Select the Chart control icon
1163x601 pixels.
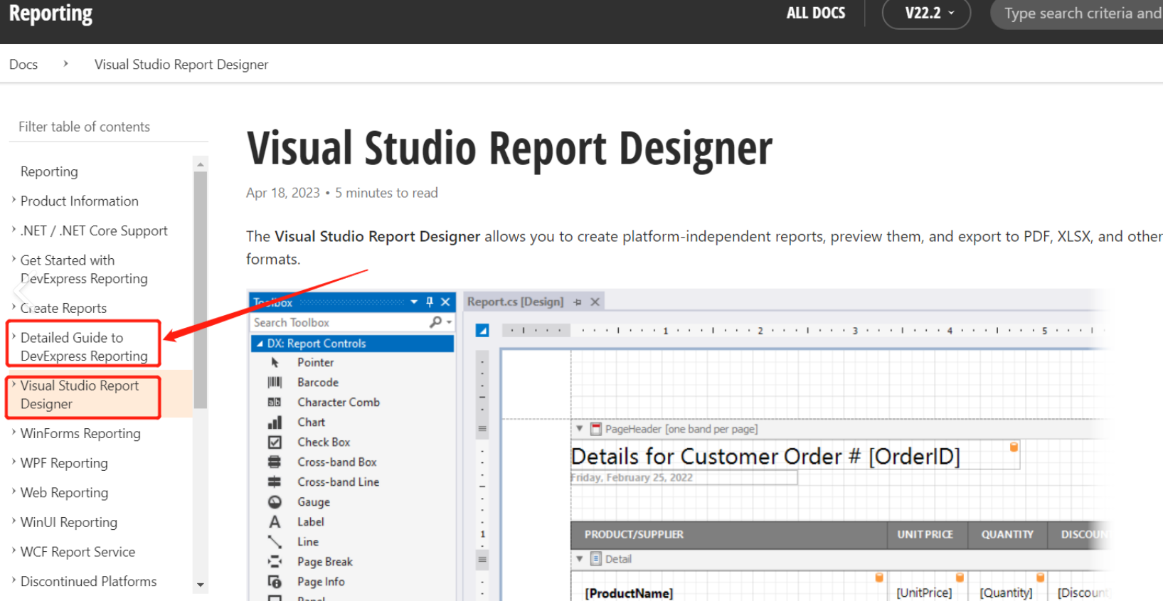coord(275,422)
